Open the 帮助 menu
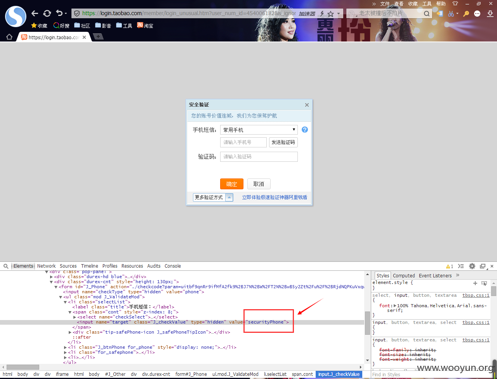 coord(441,3)
